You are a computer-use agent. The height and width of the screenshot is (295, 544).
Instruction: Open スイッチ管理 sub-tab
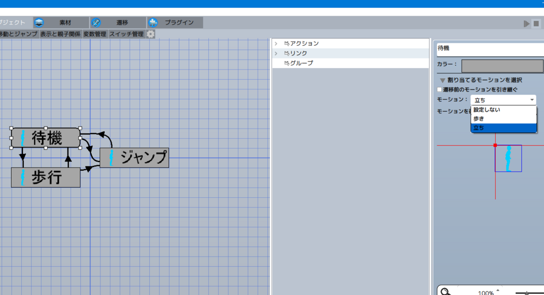(126, 34)
